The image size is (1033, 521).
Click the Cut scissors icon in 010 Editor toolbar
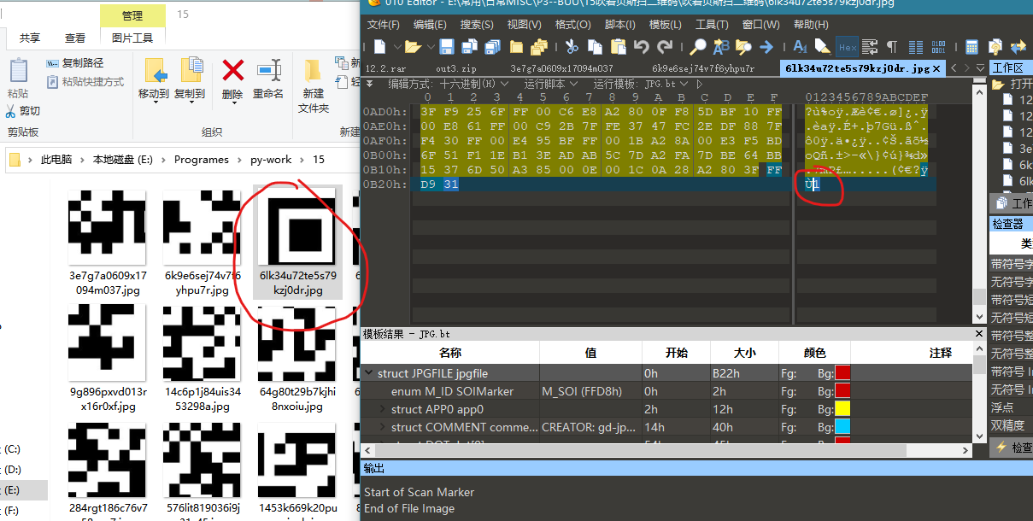[572, 47]
